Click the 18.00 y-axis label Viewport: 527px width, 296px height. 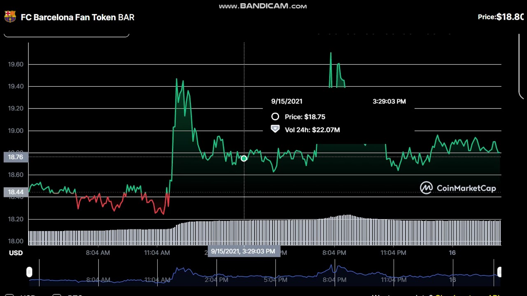(16, 241)
